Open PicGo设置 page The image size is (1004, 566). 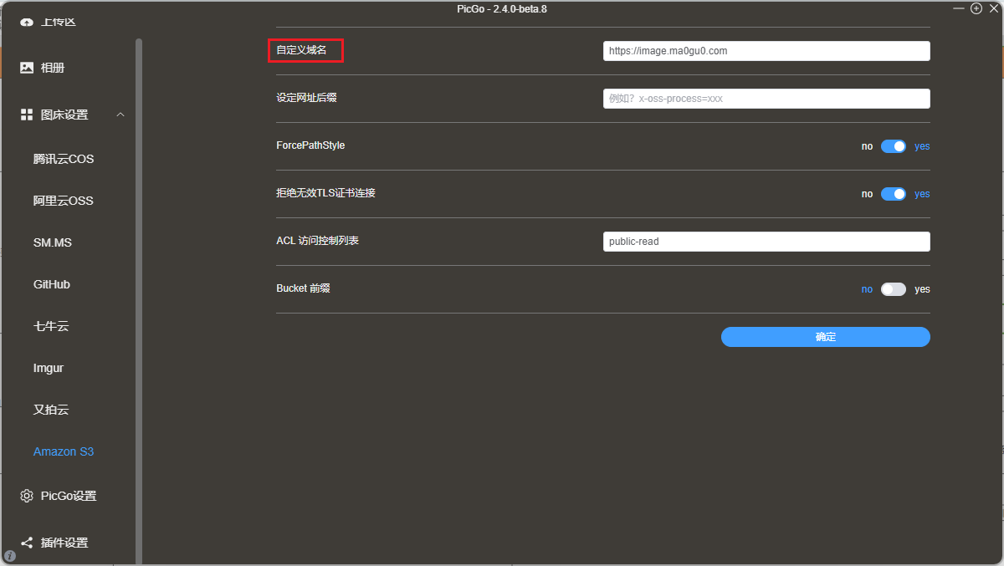(68, 496)
